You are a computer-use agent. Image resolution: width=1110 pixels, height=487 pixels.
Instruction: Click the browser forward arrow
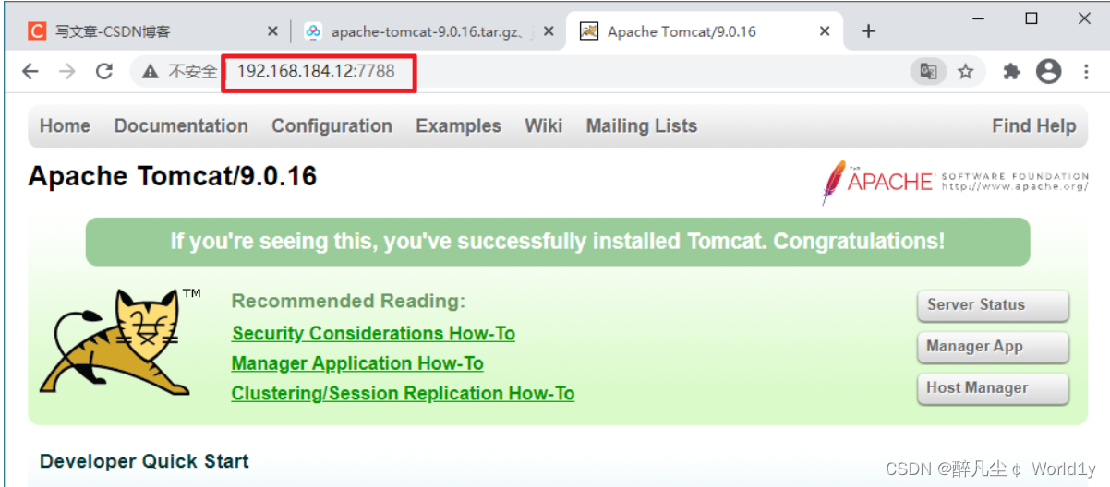[x=67, y=71]
